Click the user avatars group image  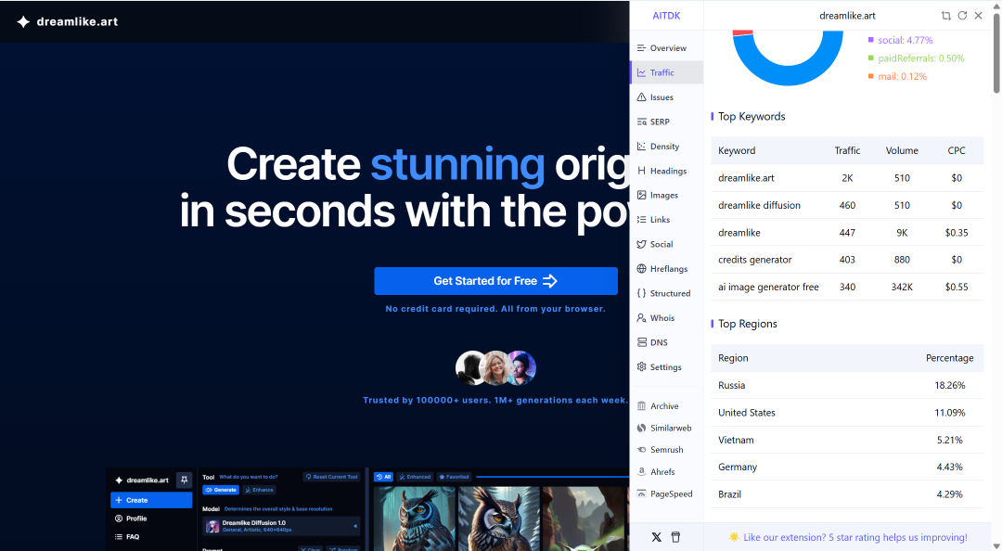495,367
